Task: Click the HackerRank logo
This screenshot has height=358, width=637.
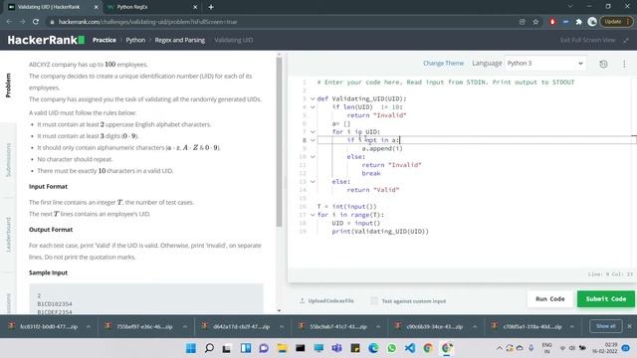Action: click(46, 40)
